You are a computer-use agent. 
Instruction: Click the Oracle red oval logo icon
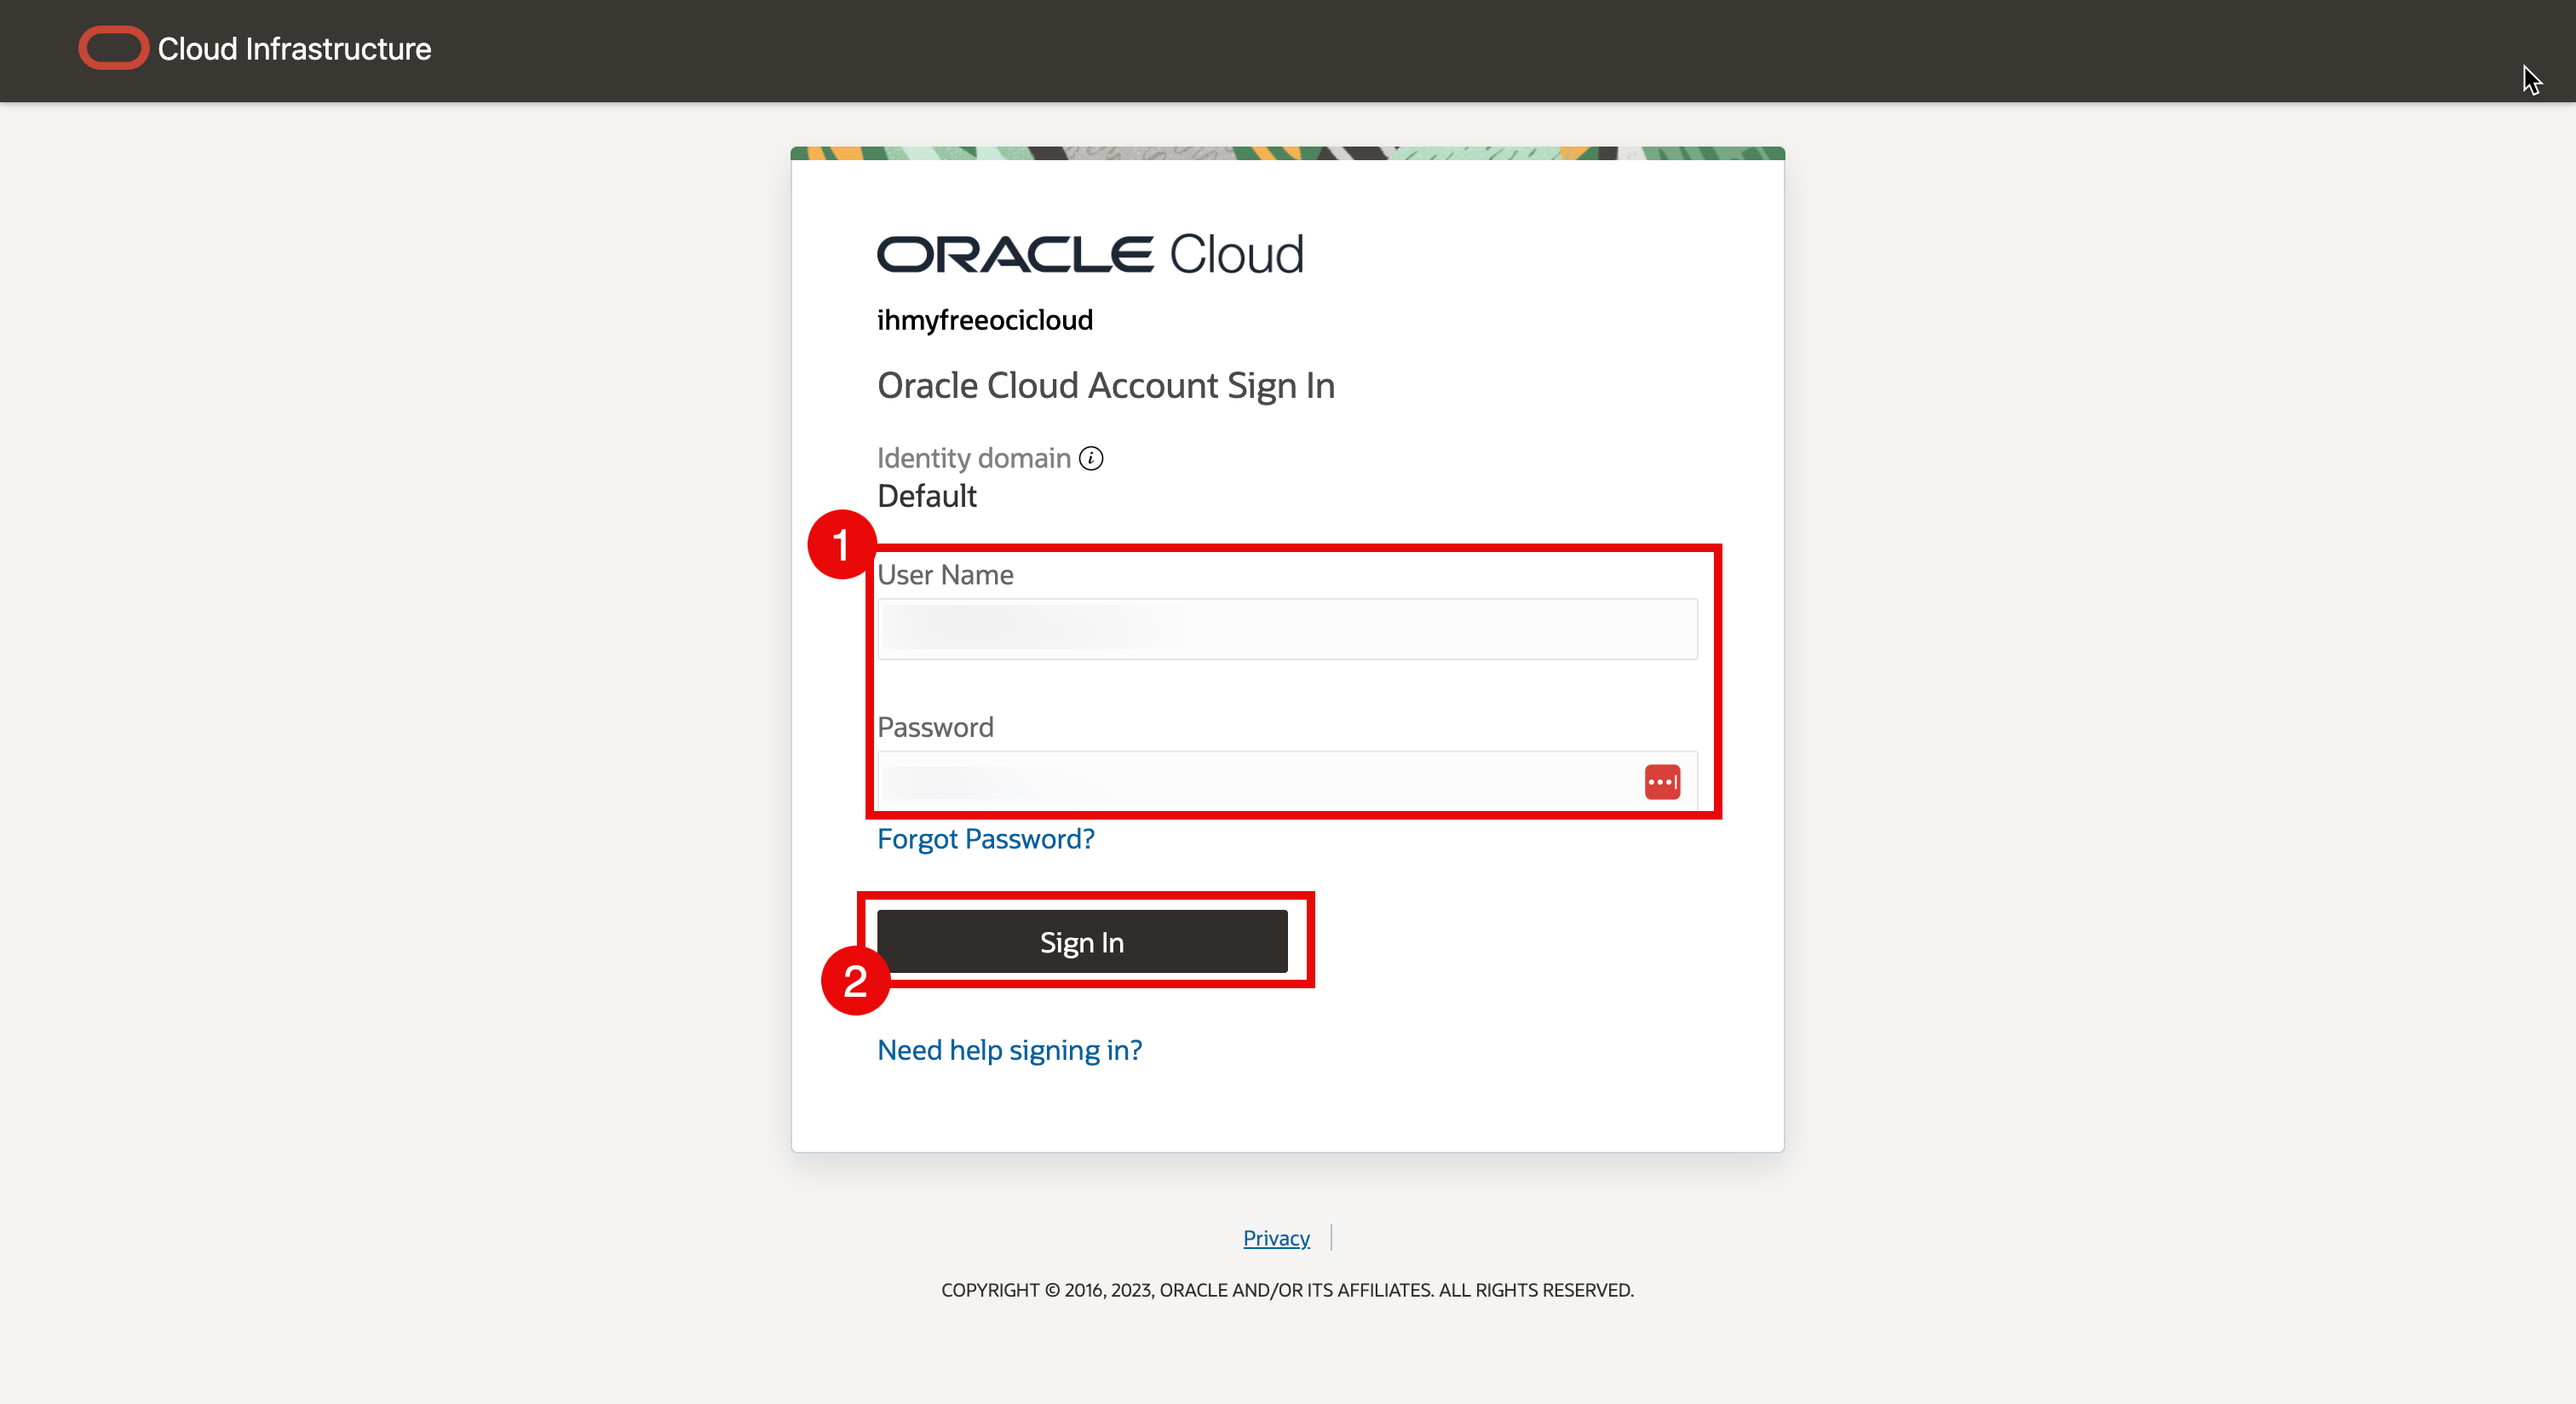pyautogui.click(x=113, y=48)
